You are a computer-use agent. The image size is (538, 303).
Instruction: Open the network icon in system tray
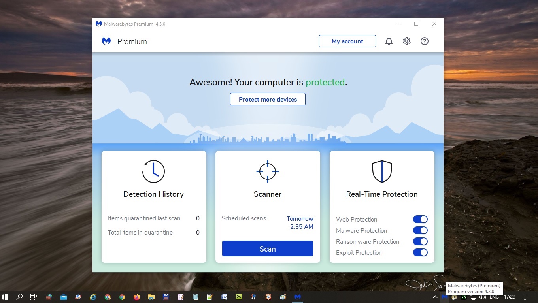473,297
